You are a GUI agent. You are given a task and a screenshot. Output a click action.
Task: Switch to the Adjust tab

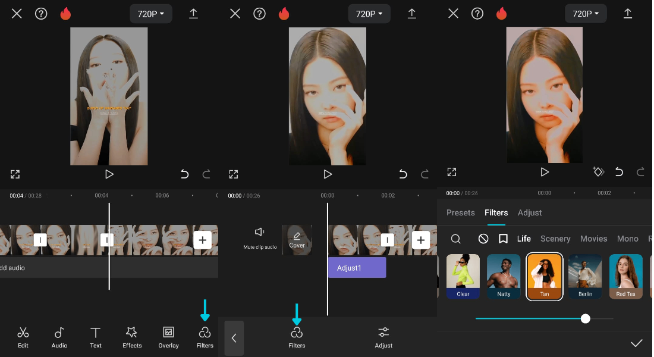point(530,212)
